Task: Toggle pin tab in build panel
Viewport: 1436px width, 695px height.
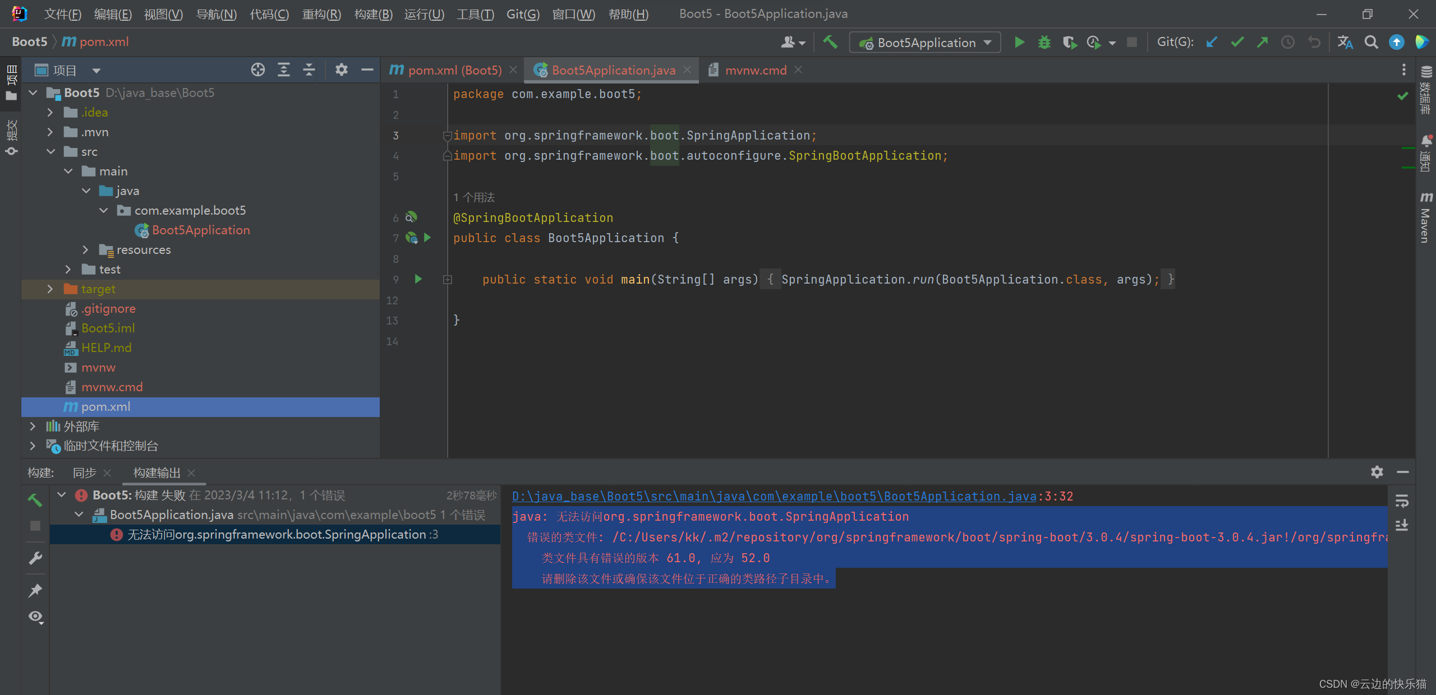Action: point(35,590)
